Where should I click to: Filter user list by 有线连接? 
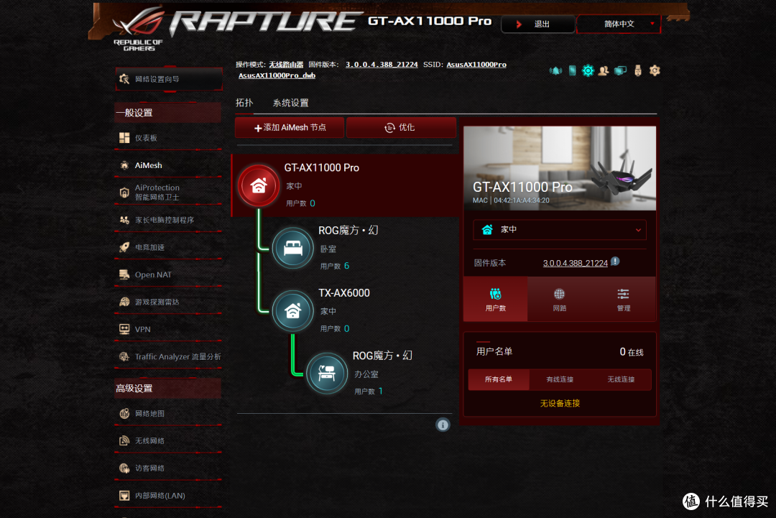(x=560, y=379)
